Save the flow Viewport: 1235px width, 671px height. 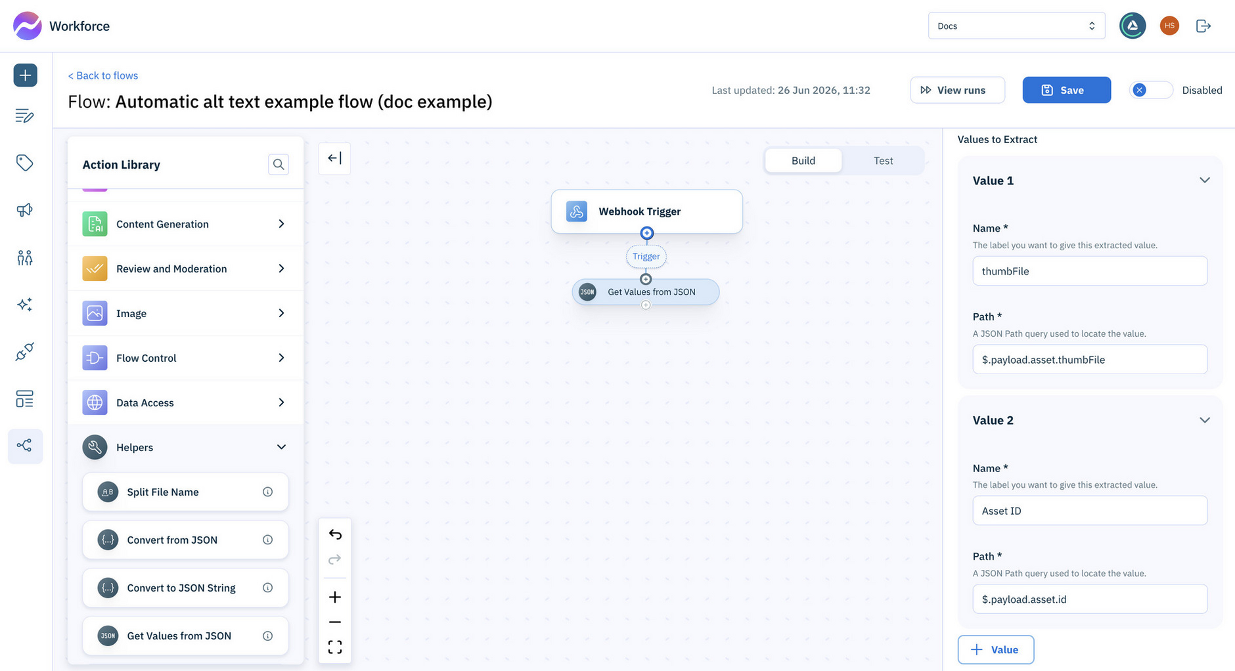(1066, 90)
